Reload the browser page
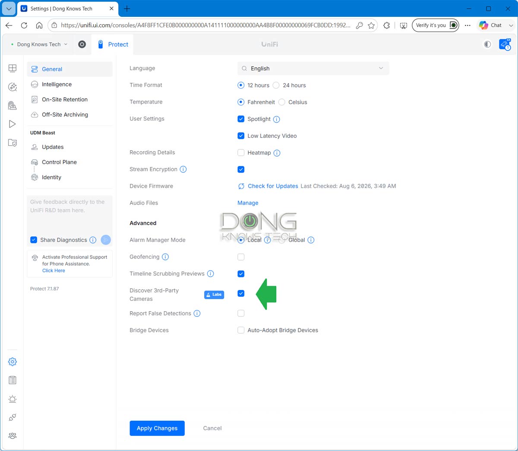The height and width of the screenshot is (451, 518). tap(24, 25)
